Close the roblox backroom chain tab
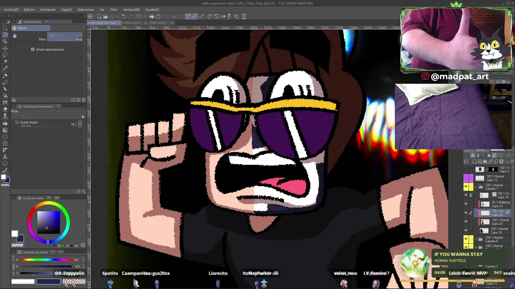The width and height of the screenshot is (515, 289). pos(119,23)
